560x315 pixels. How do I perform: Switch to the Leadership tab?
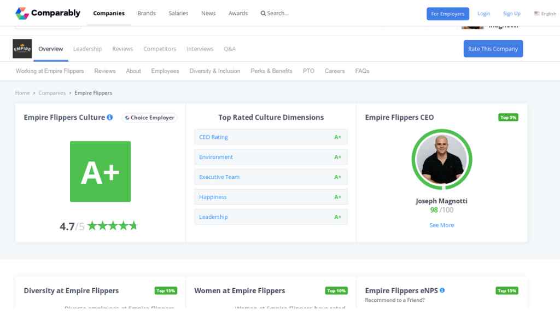click(87, 49)
